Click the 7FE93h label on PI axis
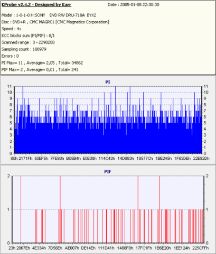This screenshot has width=216, height=254. coord(57,158)
